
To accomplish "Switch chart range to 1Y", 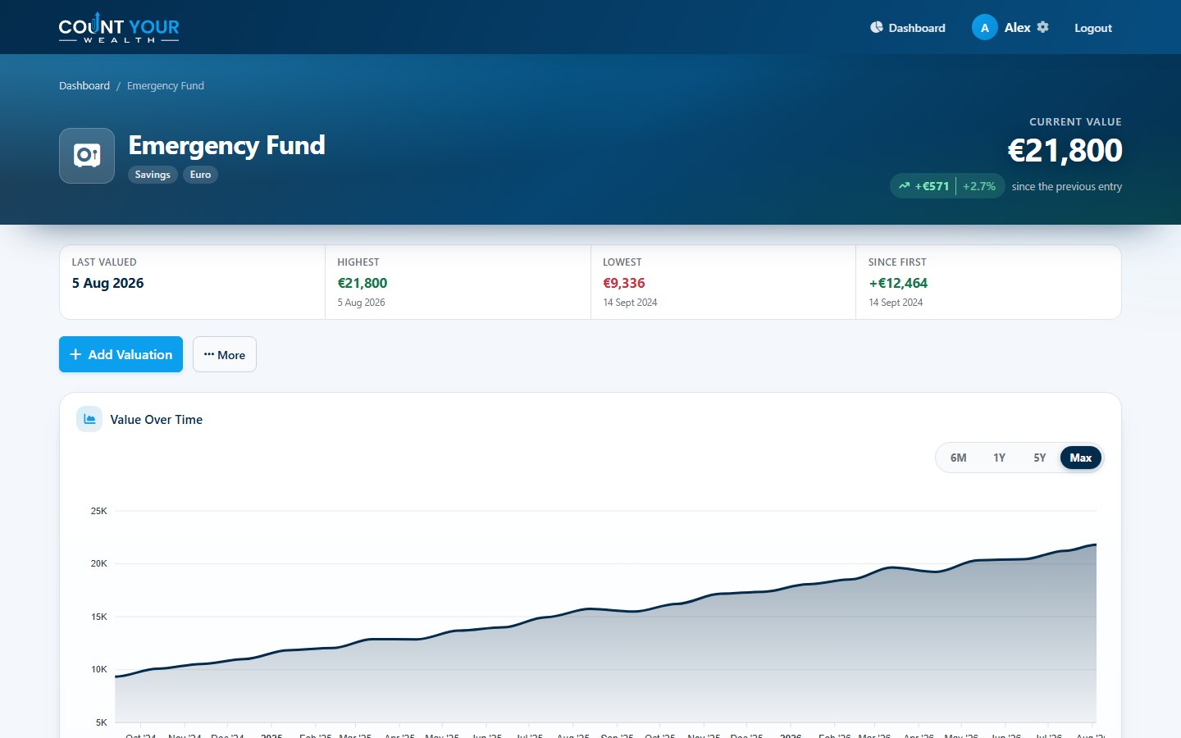I will 999,458.
